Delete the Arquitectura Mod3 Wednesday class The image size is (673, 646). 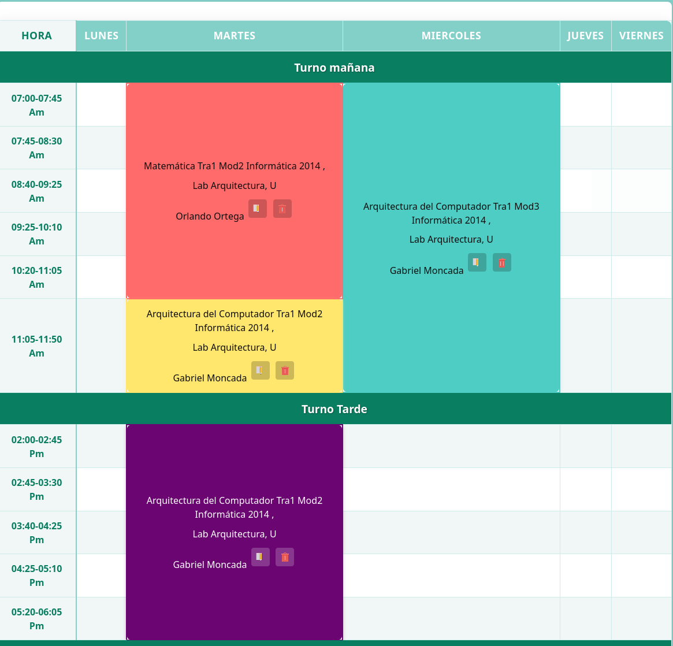coord(502,262)
